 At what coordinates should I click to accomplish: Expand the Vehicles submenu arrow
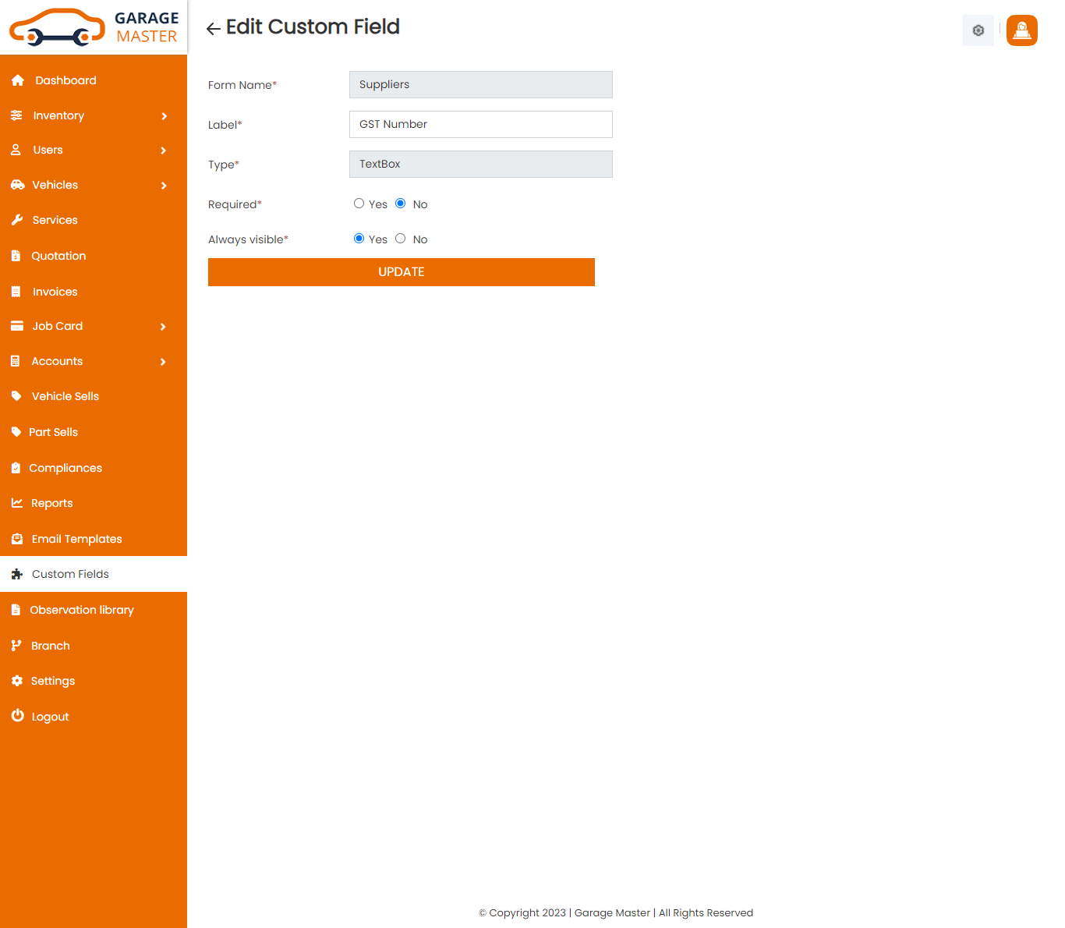(x=164, y=186)
